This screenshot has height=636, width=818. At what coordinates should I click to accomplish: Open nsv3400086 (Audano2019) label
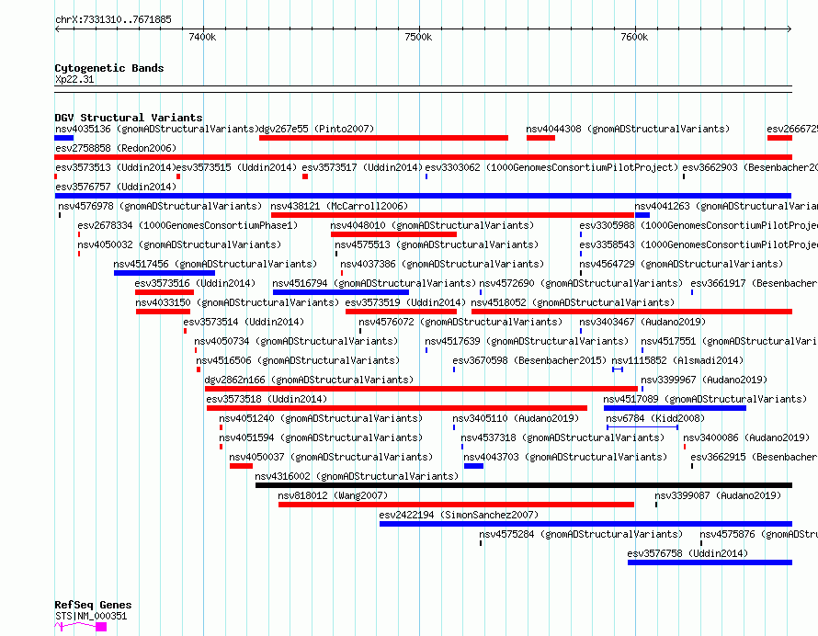746,437
